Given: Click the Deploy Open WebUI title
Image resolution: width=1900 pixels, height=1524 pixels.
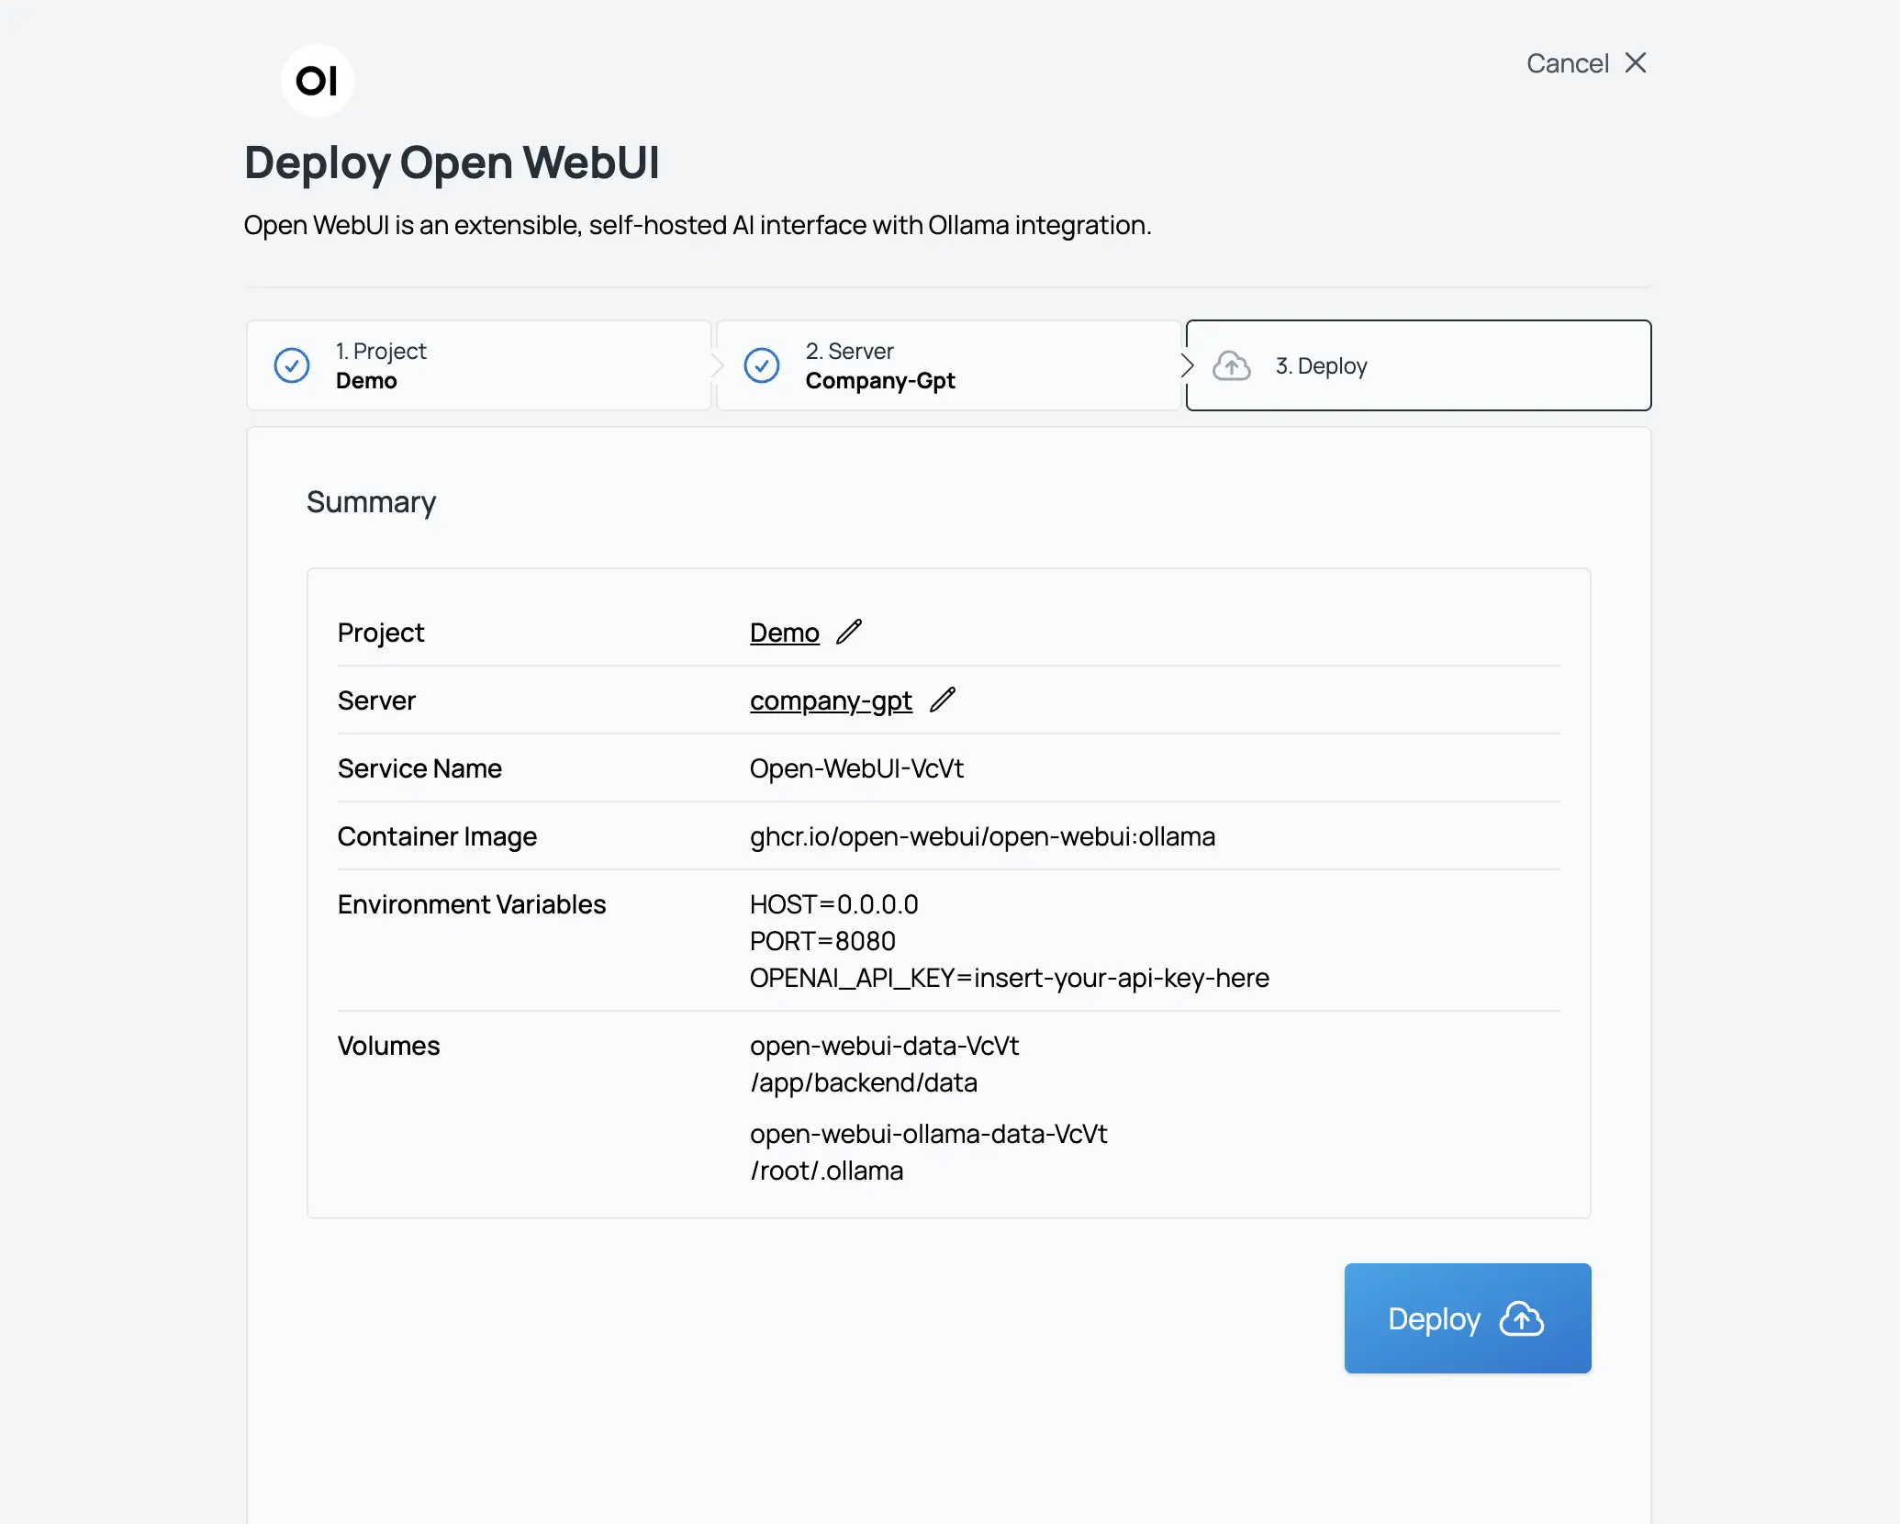Looking at the screenshot, I should (x=452, y=163).
